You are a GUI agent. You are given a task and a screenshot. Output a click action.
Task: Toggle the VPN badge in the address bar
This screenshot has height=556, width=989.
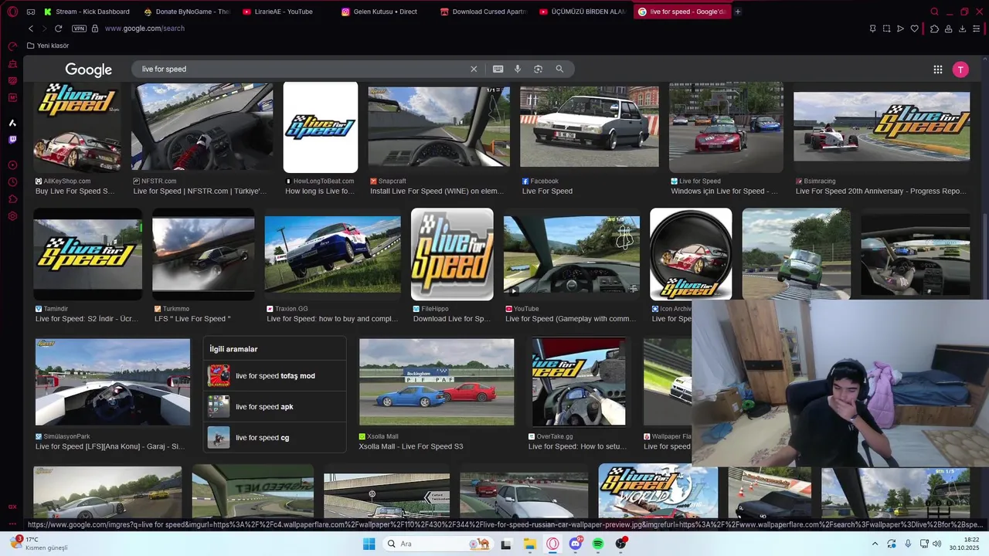(79, 29)
